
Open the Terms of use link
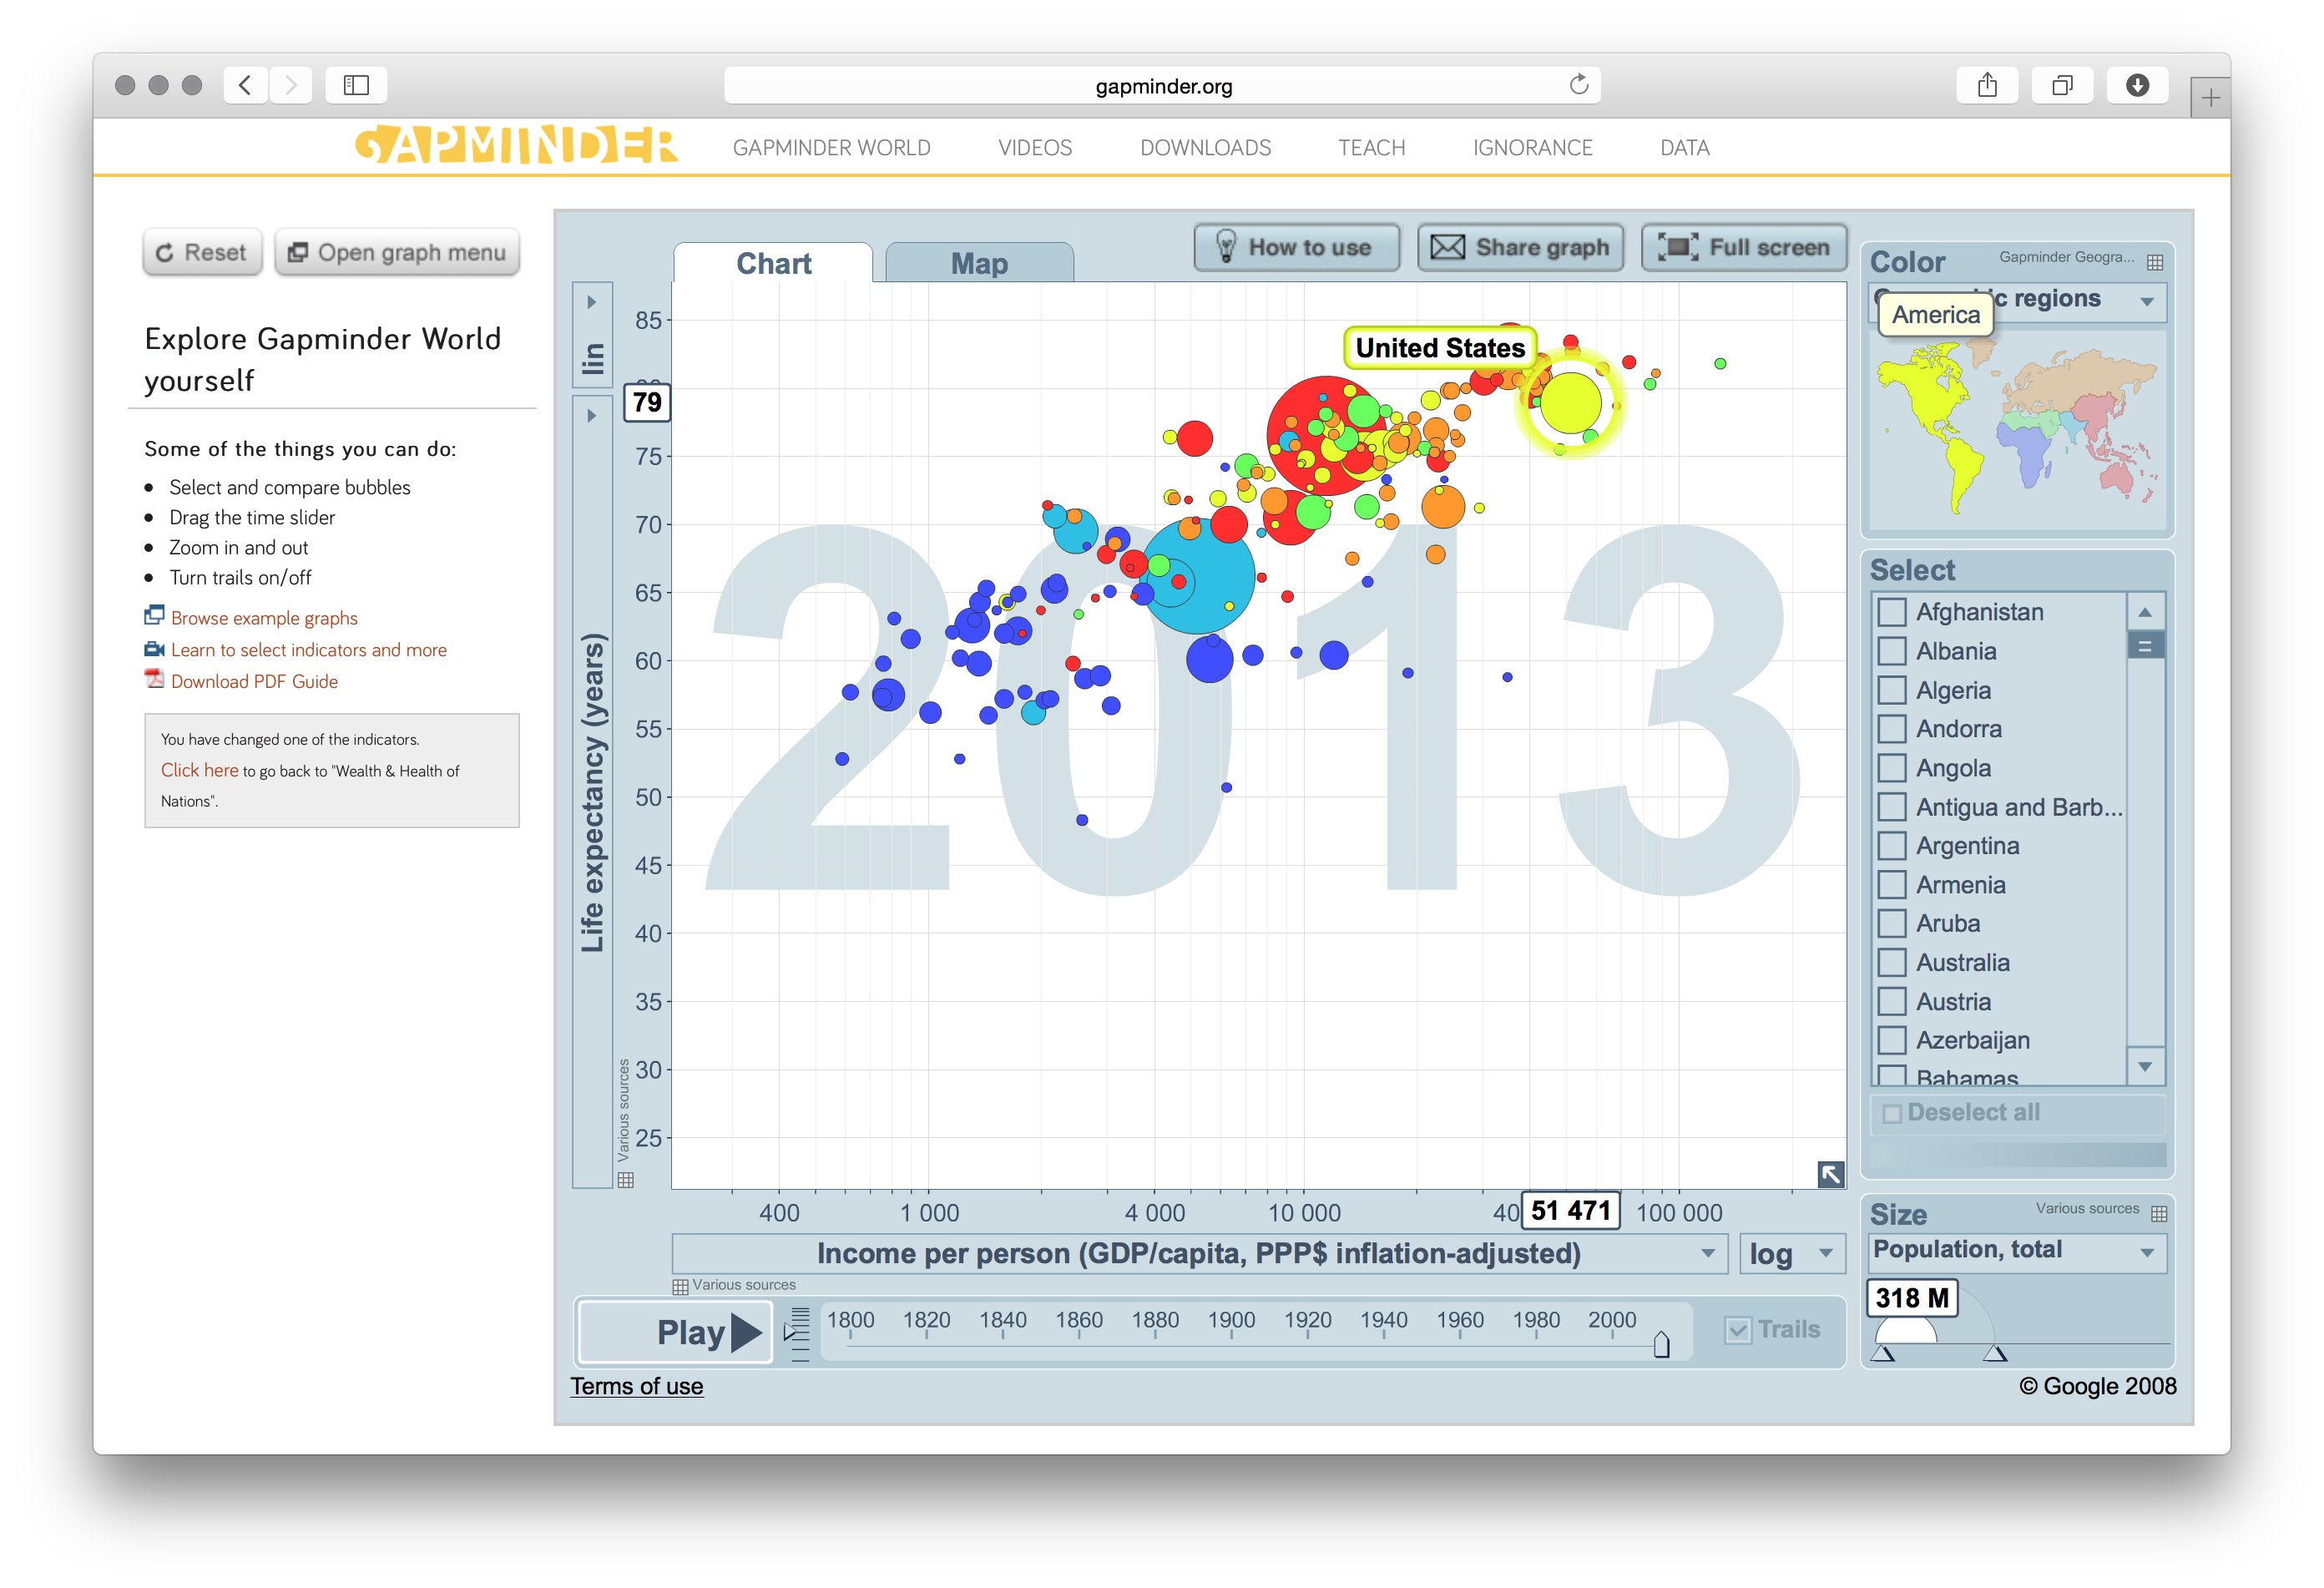point(637,1386)
